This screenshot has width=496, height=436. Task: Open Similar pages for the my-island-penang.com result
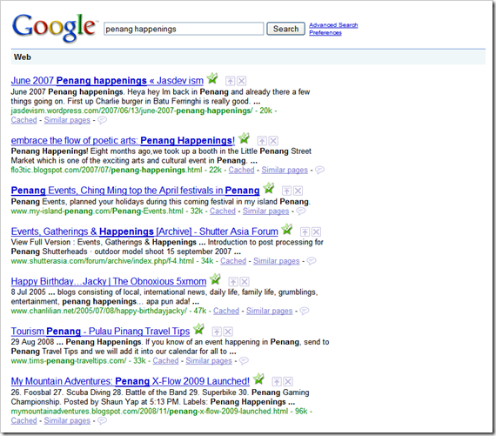(265, 211)
